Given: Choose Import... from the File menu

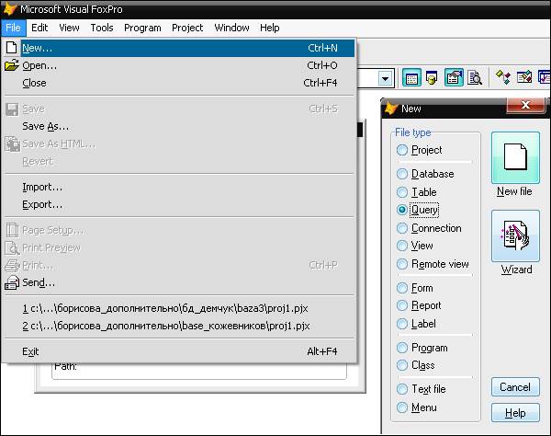Looking at the screenshot, I should 180,187.
